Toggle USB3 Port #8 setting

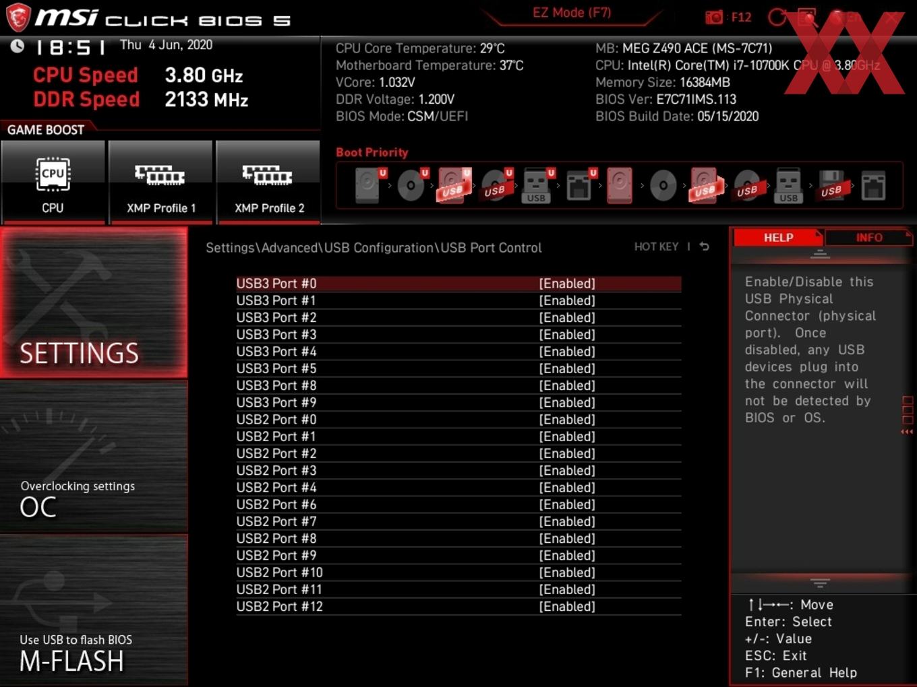[x=459, y=385]
